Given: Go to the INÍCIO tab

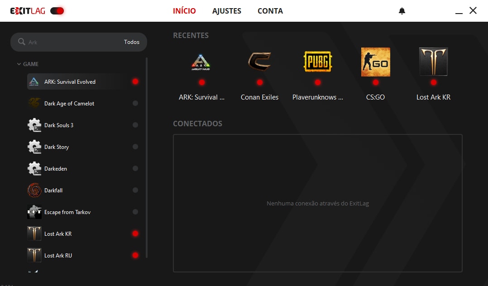Looking at the screenshot, I should pos(184,11).
